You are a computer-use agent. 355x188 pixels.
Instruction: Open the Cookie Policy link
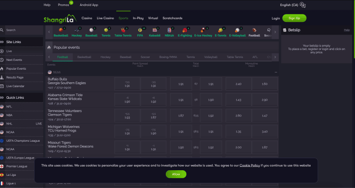point(249,166)
